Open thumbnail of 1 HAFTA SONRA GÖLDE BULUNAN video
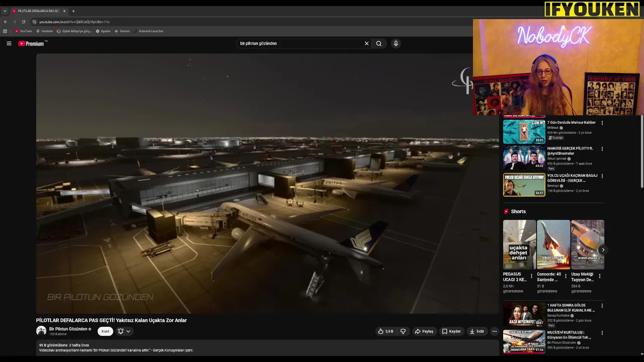The image size is (644, 362). (x=524, y=315)
